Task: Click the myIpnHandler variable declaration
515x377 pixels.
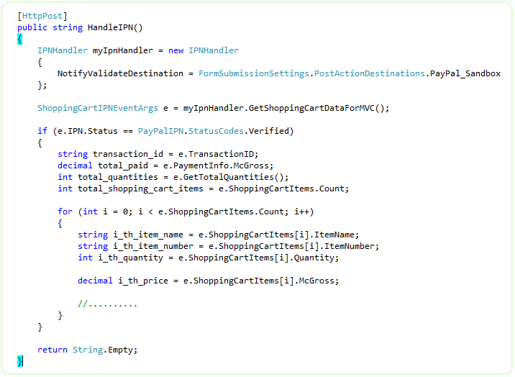Action: pos(123,50)
